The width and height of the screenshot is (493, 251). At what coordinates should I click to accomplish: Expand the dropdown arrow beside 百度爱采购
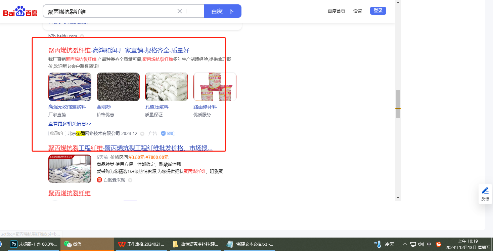[x=130, y=180]
